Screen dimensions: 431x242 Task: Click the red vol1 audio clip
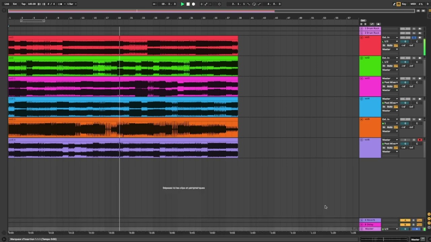pyautogui.click(x=123, y=46)
